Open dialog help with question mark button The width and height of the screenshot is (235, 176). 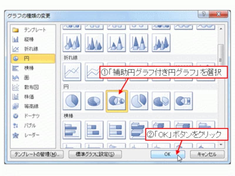pos(204,14)
